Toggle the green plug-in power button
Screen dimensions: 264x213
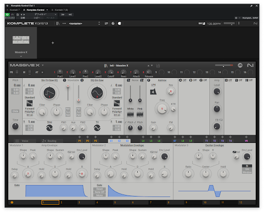tap(7, 14)
